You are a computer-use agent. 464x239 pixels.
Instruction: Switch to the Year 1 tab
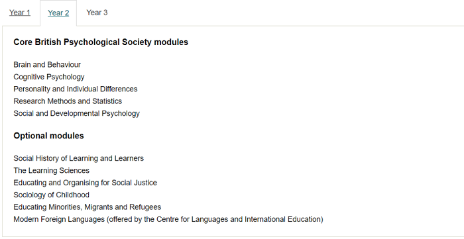tap(19, 13)
